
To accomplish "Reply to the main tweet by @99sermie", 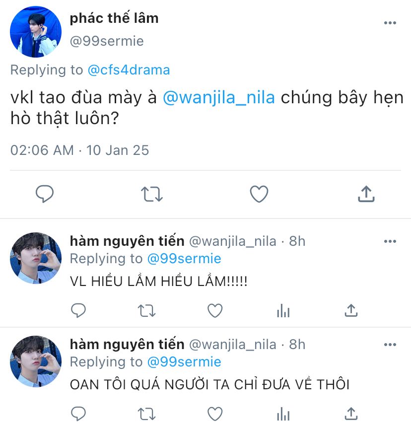I will 45,194.
